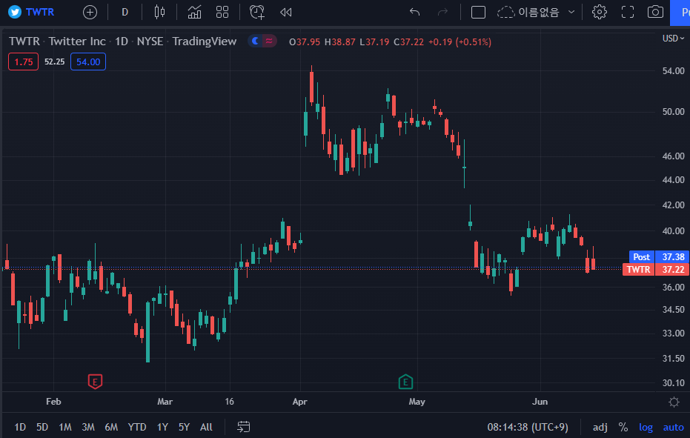This screenshot has width=690, height=438.
Task: Click the 54.00 price axis label
Action: click(673, 71)
